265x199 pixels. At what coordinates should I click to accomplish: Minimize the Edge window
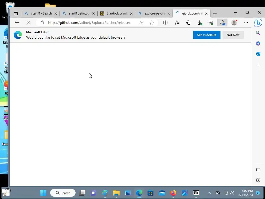tap(235, 13)
